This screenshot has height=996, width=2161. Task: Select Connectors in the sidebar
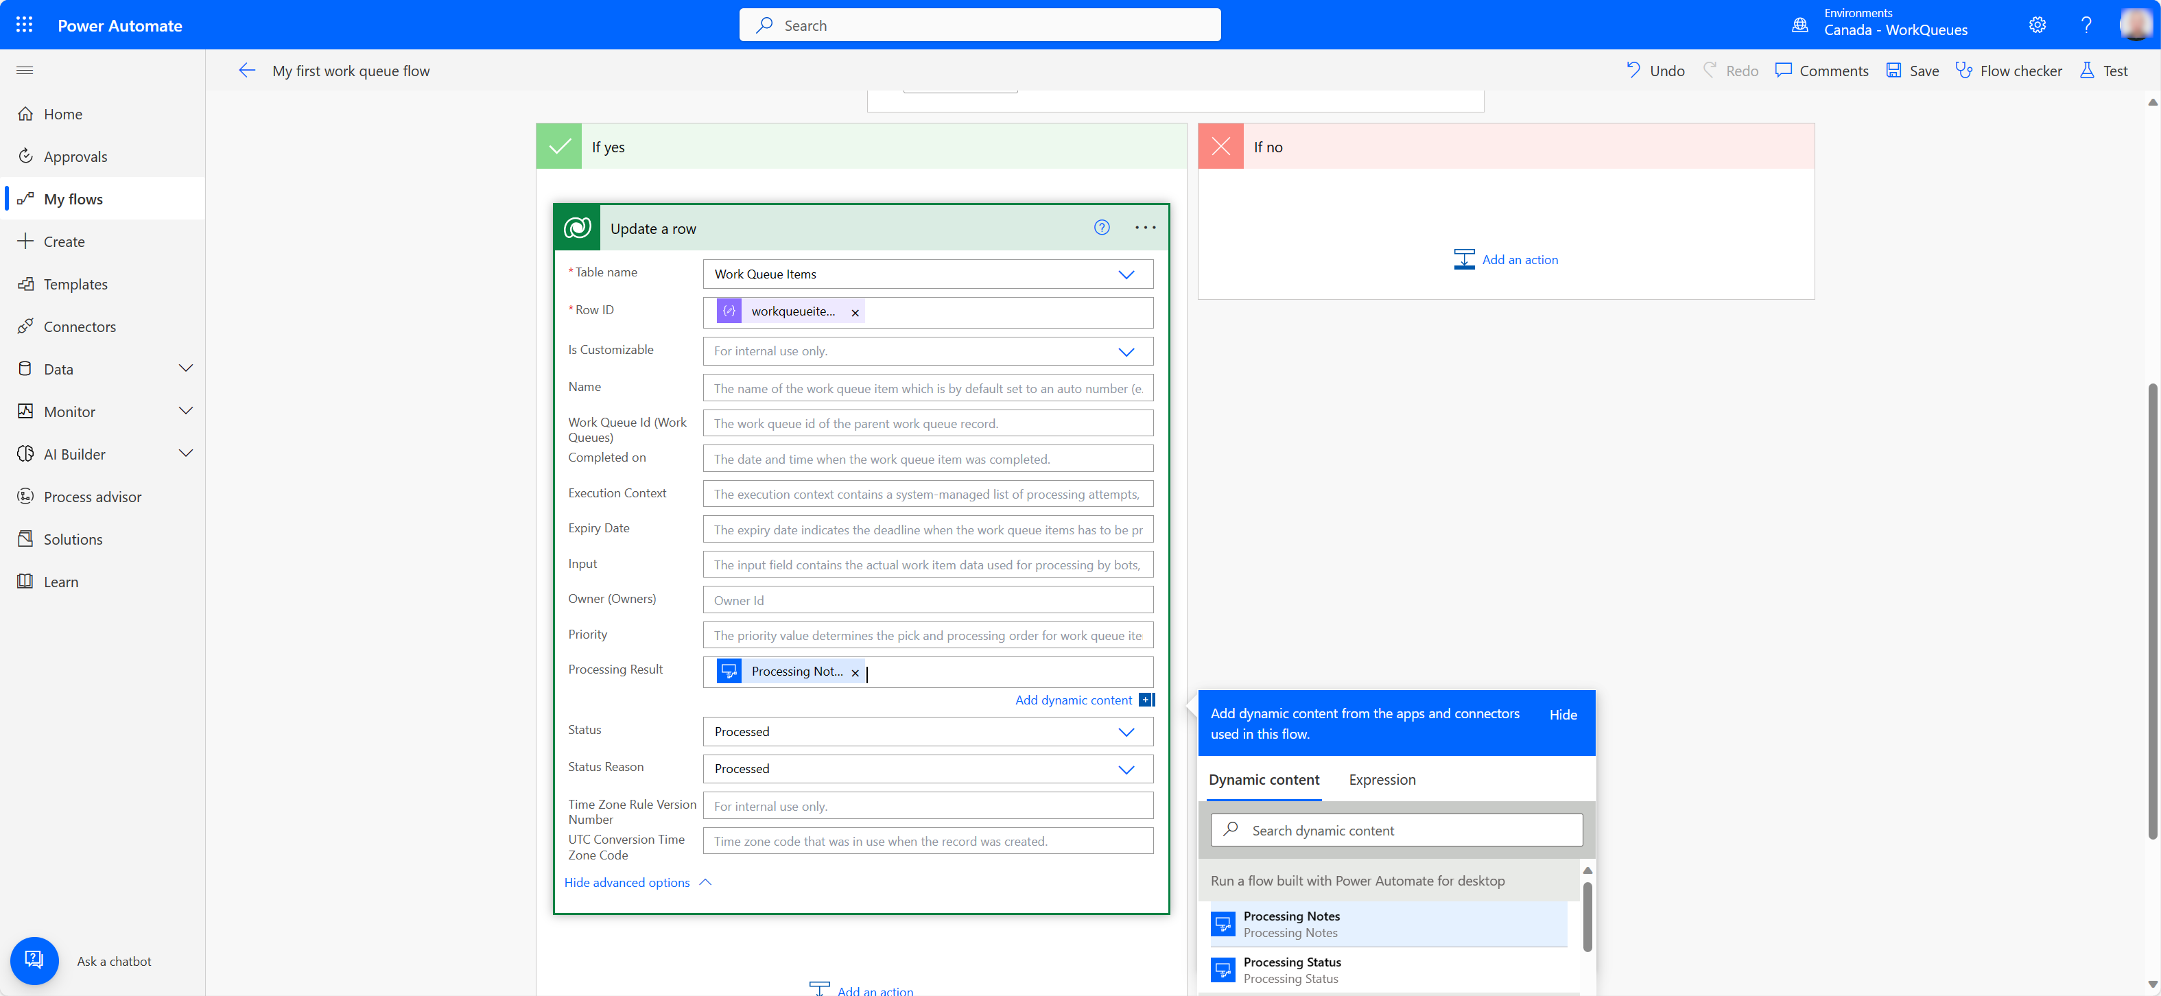click(80, 327)
